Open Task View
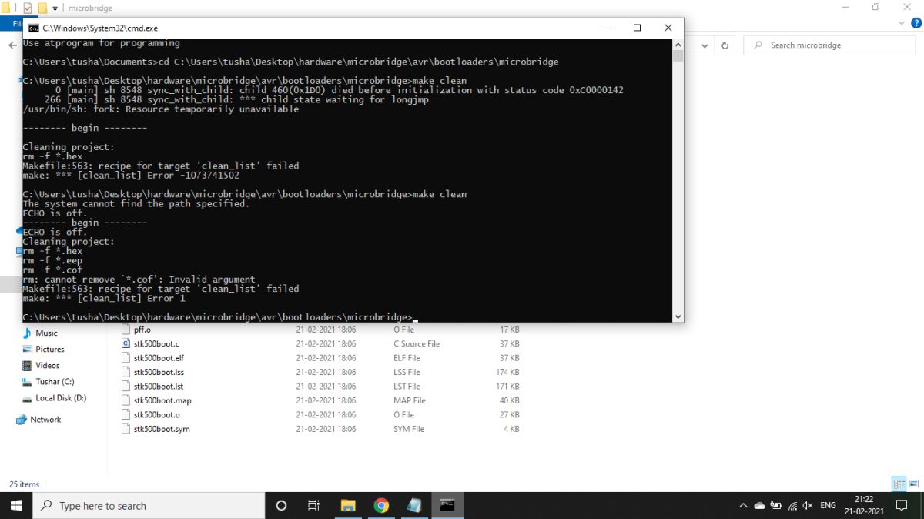 [313, 505]
